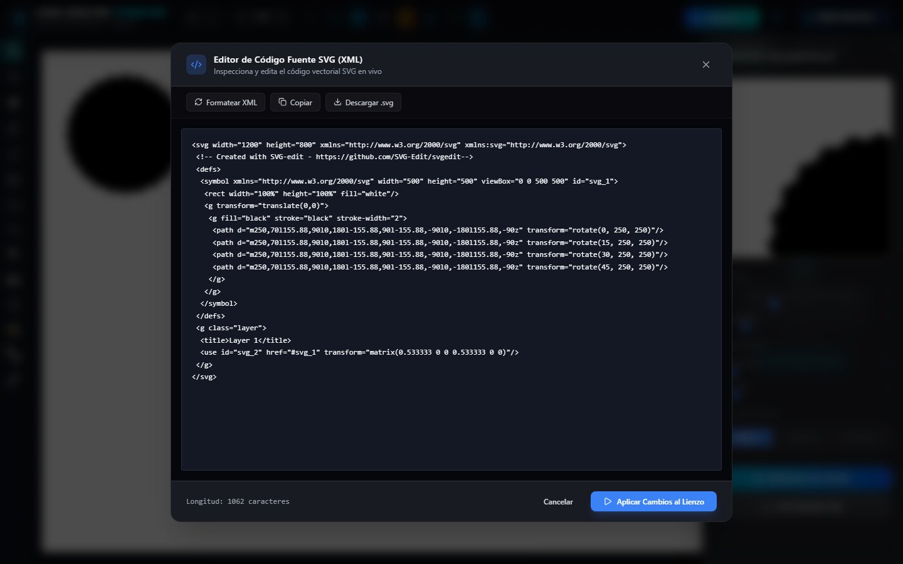Apply changes with Aplicar Cambios al Lienzo
Image resolution: width=903 pixels, height=564 pixels.
pos(653,501)
